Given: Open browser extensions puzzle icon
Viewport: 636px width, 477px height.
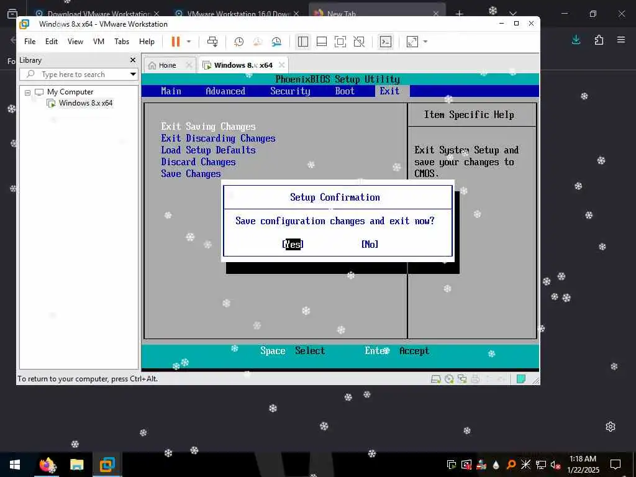Looking at the screenshot, I should tap(599, 40).
